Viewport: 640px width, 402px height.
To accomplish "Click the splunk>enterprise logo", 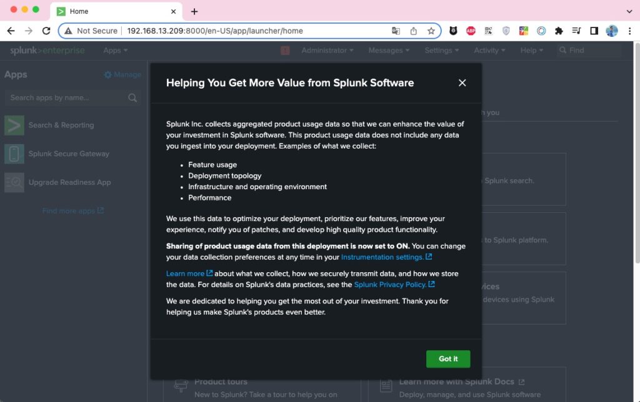I will 47,51.
